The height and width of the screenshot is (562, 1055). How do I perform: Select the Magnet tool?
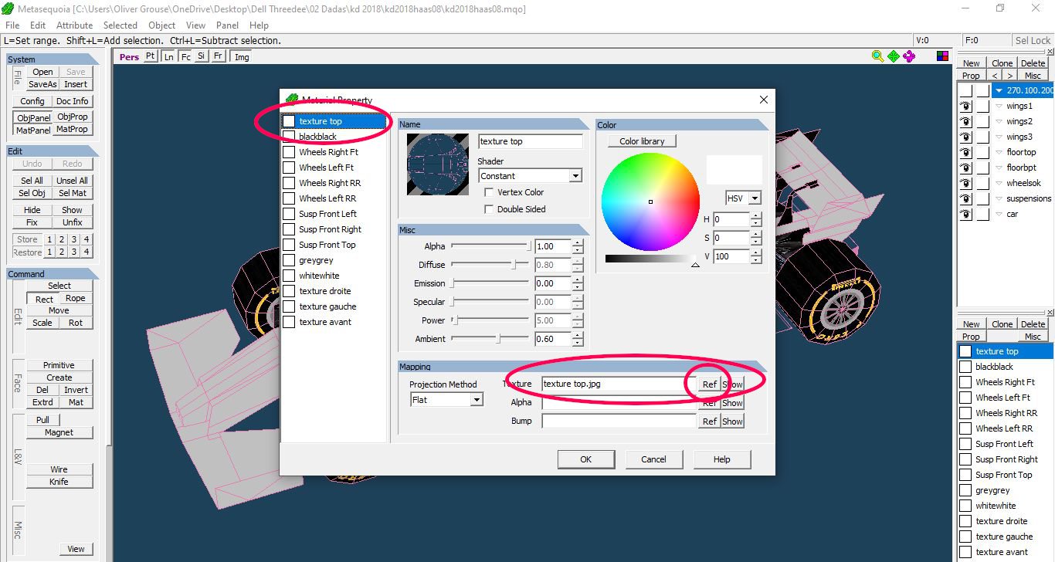(59, 432)
